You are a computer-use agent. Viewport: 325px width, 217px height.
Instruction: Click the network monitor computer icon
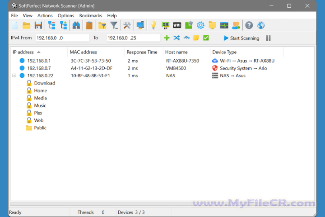[x=140, y=25]
